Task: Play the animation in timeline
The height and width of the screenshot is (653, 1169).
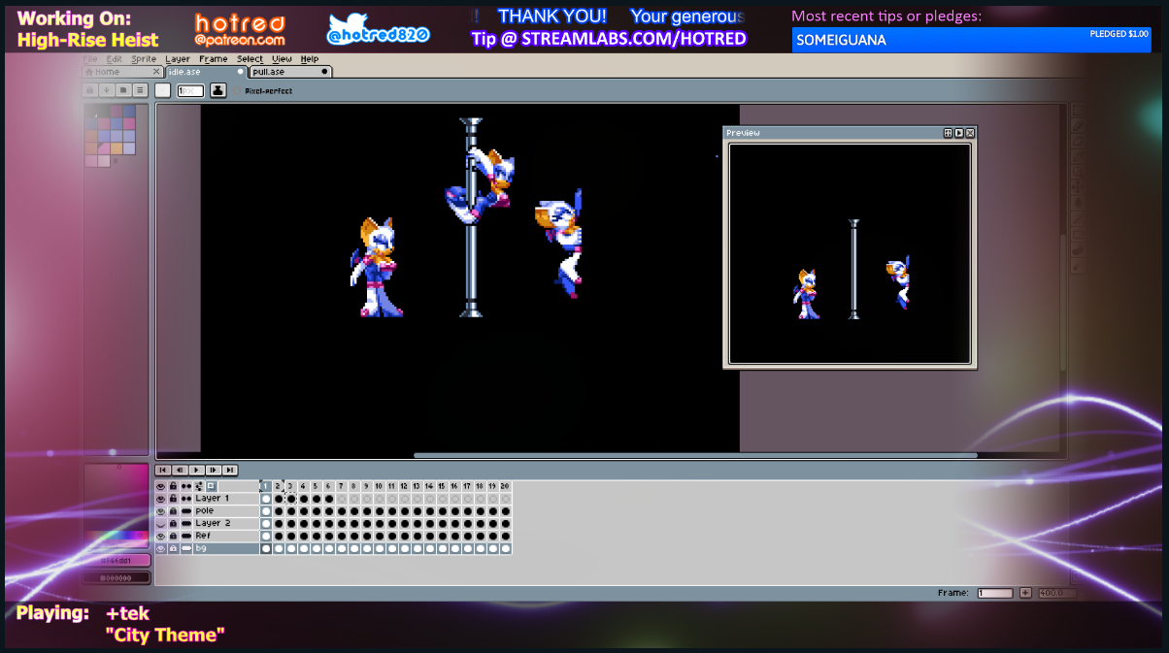Action: (197, 470)
